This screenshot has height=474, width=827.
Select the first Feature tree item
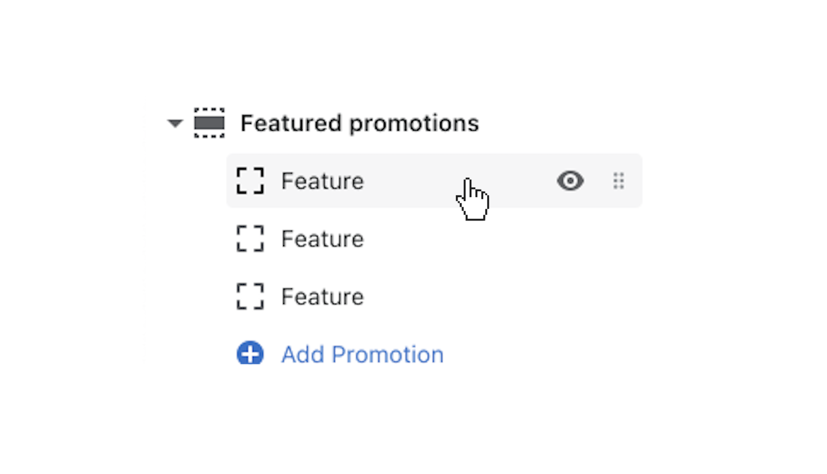click(x=322, y=181)
